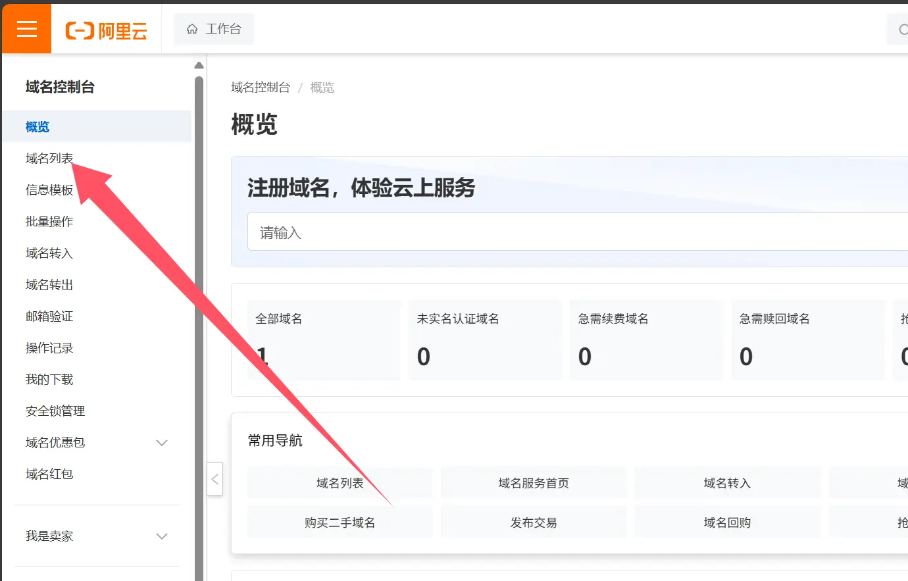Open the orange hamburger main menu
The width and height of the screenshot is (908, 581).
(x=26, y=29)
